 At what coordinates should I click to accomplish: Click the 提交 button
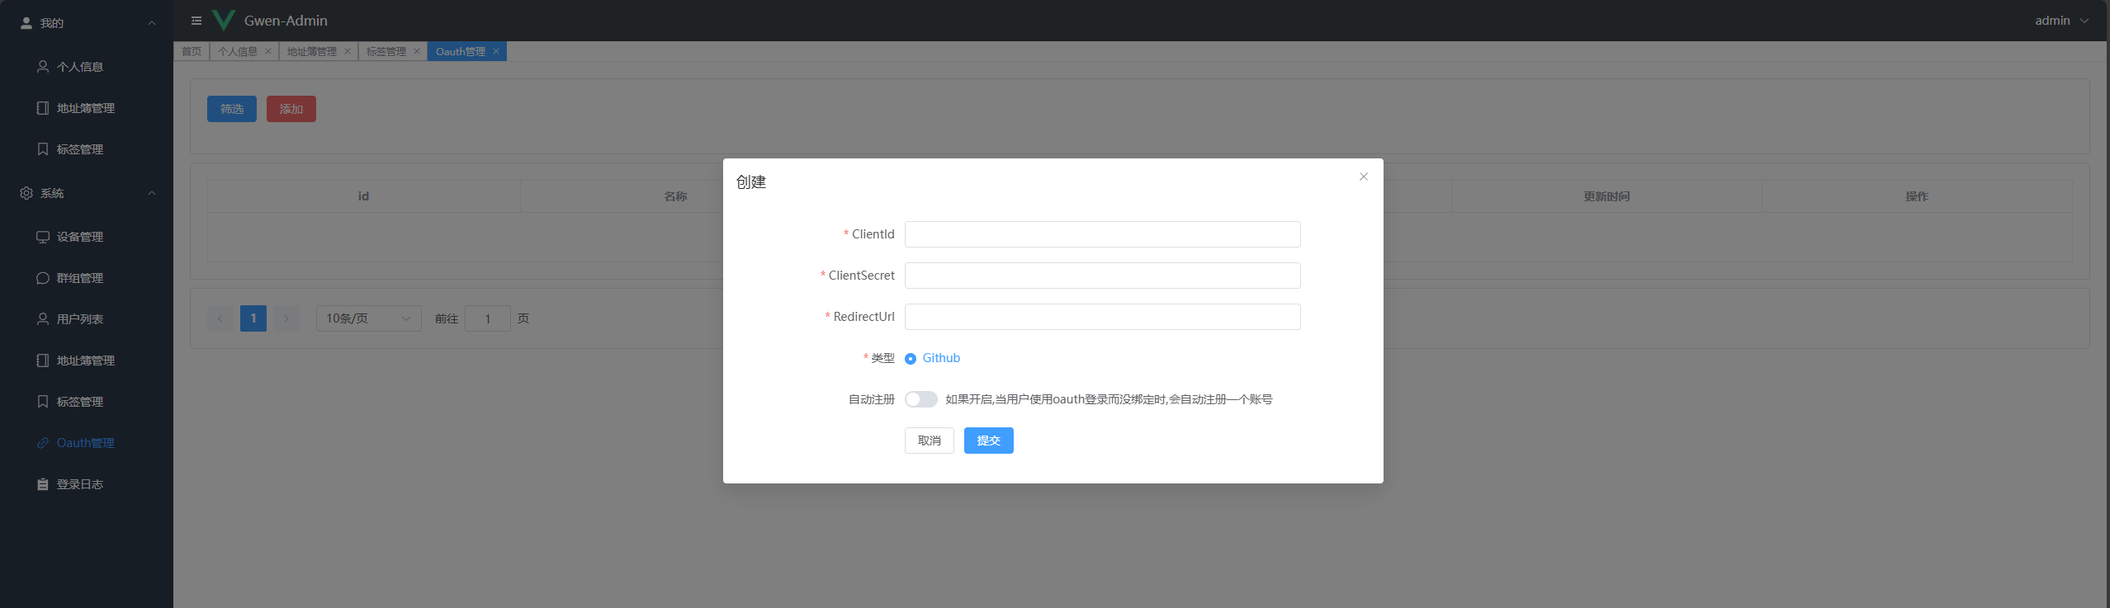point(988,441)
